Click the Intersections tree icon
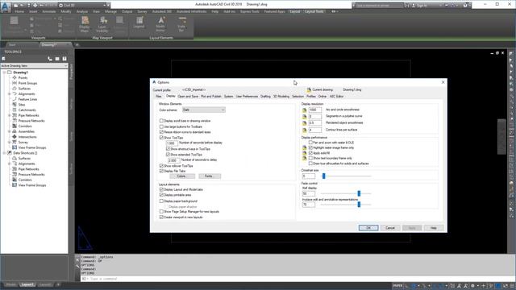The height and width of the screenshot is (290, 516). click(x=15, y=136)
